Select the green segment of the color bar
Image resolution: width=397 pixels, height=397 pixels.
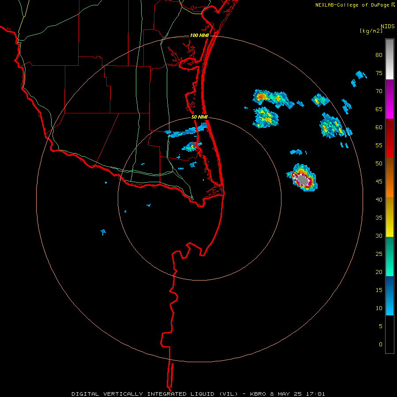pos(390,256)
